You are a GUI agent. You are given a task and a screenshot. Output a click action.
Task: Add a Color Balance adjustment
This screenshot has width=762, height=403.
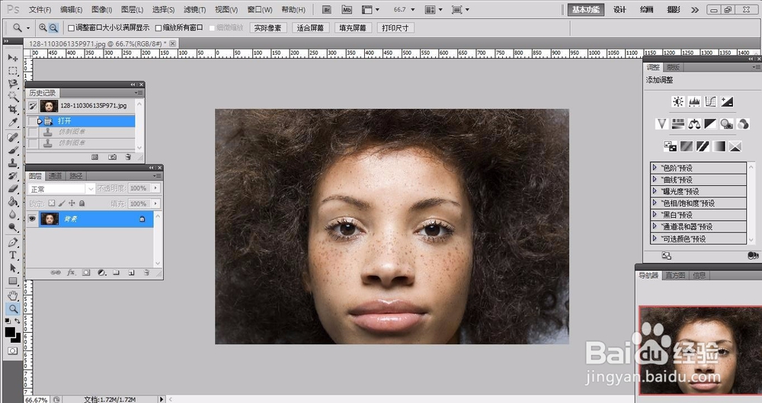(694, 124)
